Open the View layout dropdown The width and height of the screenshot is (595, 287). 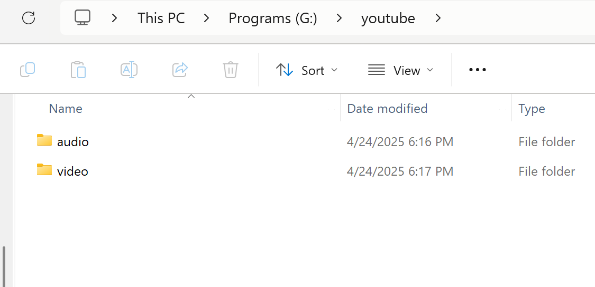coord(400,70)
